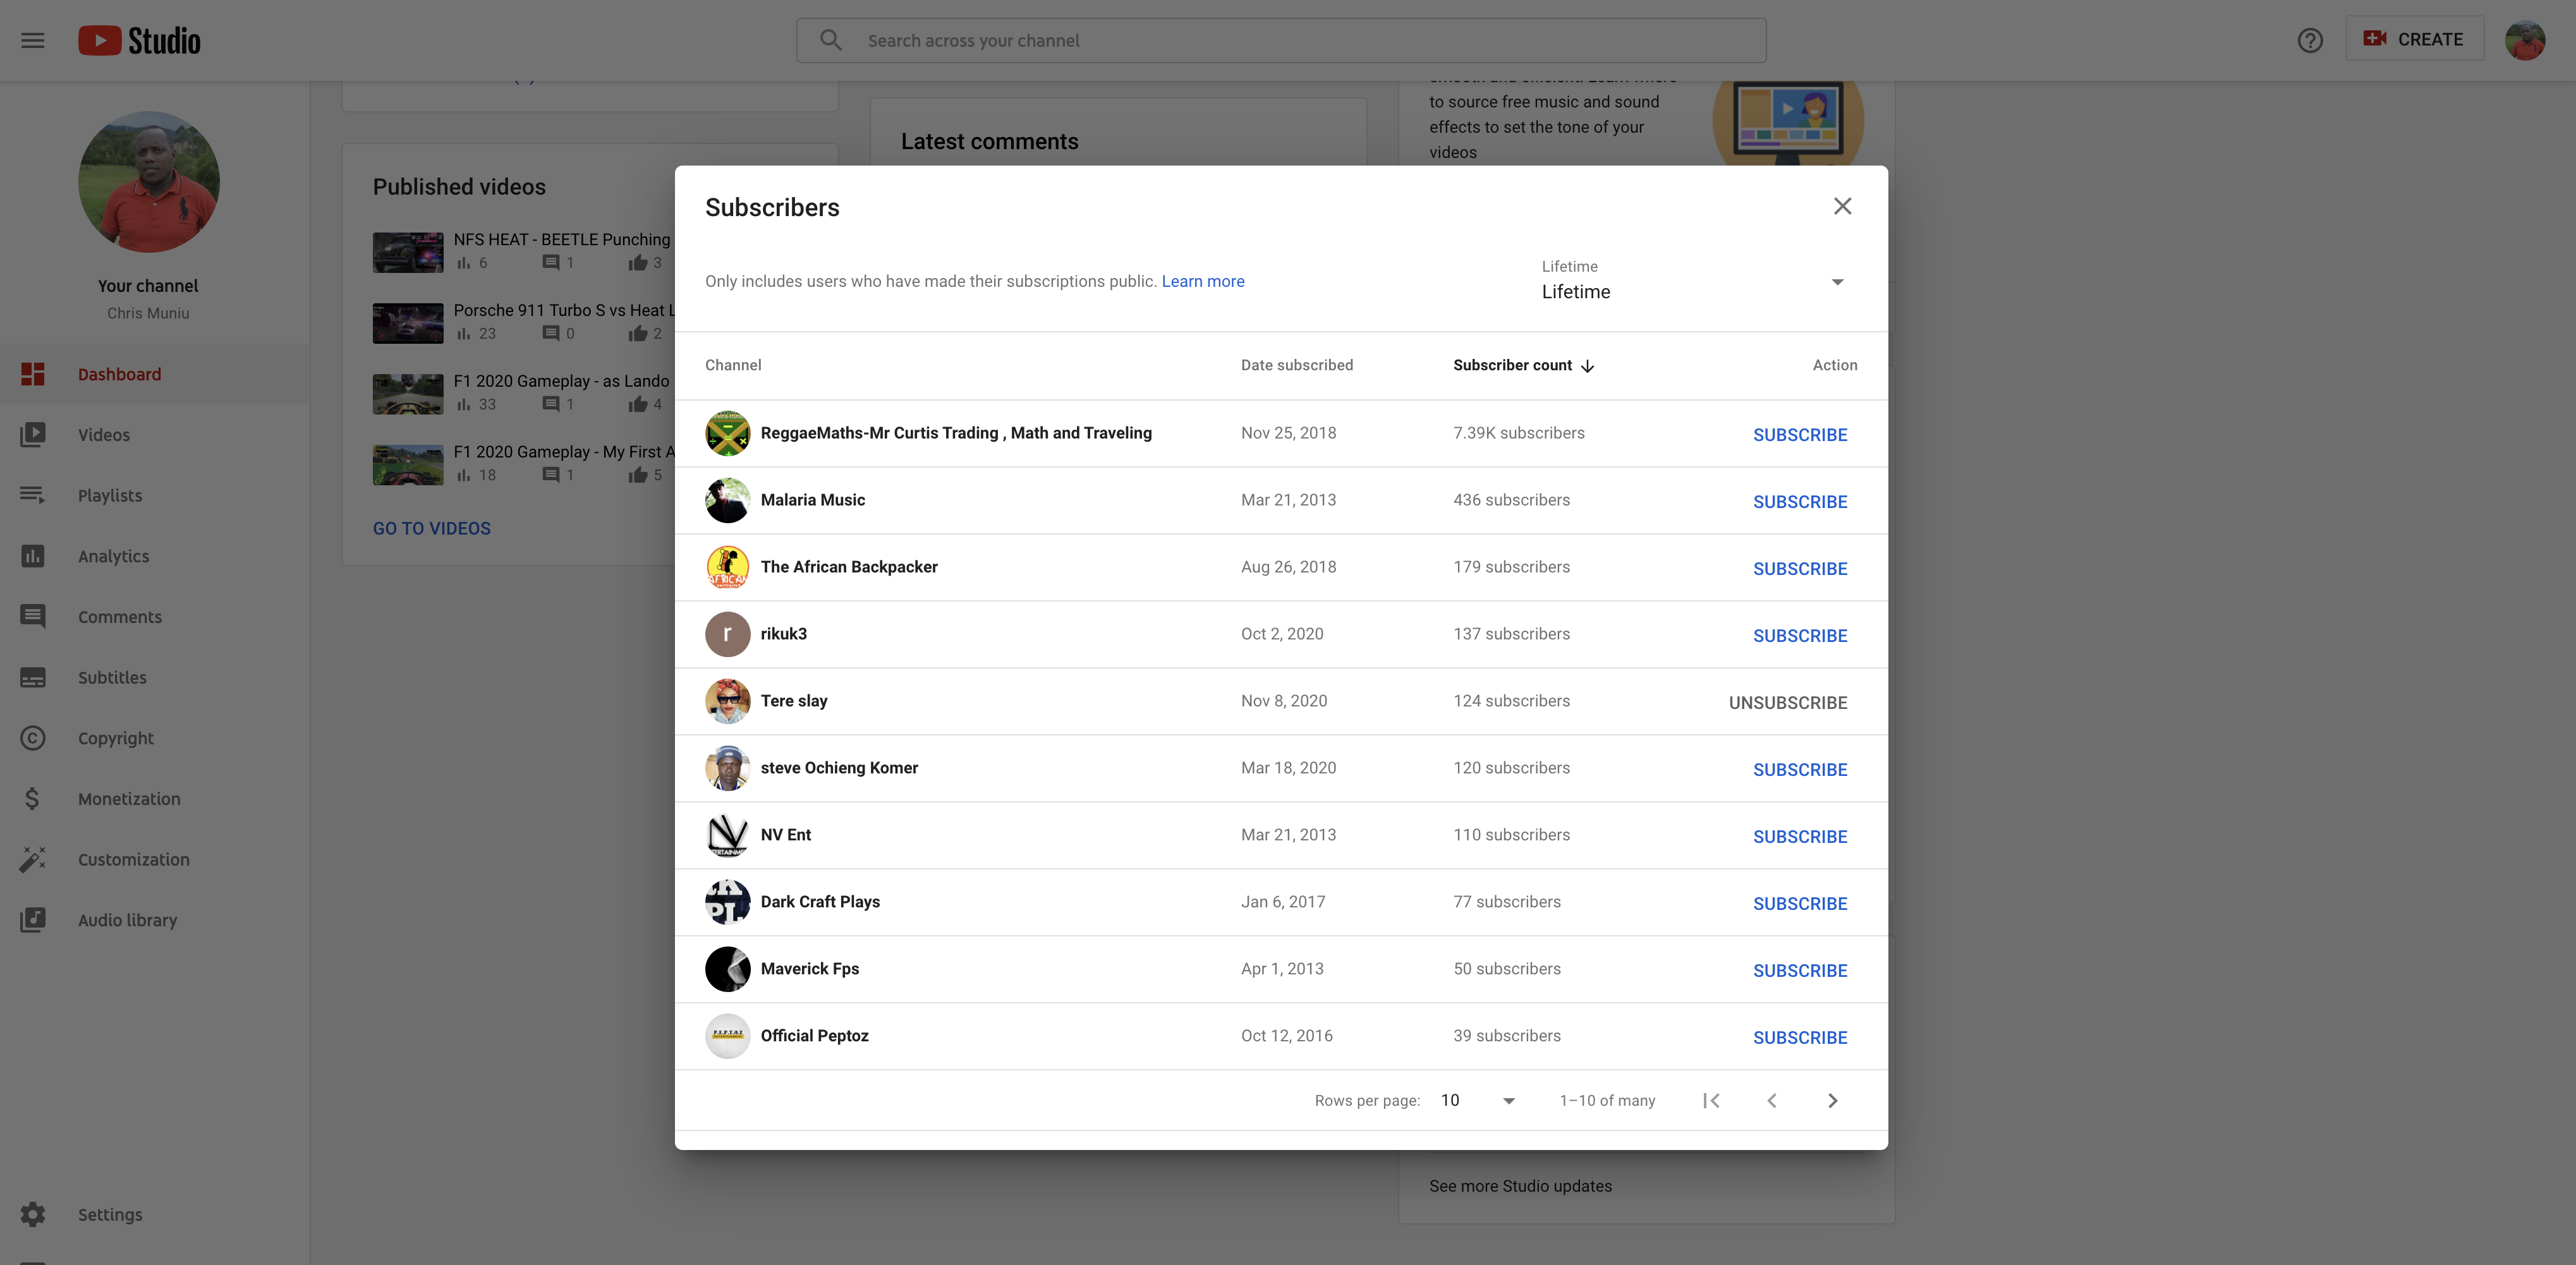2576x1265 pixels.
Task: Click the ReggaeMaths channel avatar
Action: (727, 433)
